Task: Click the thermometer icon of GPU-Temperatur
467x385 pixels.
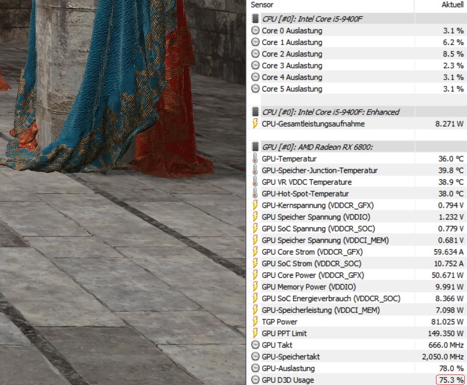Action: 255,158
